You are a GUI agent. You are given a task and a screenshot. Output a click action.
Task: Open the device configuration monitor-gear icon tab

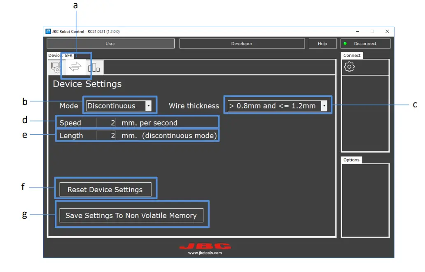pos(56,67)
